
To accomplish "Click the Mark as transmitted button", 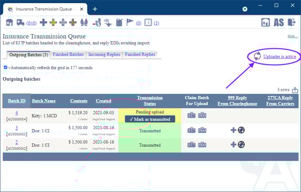I will (x=150, y=119).
